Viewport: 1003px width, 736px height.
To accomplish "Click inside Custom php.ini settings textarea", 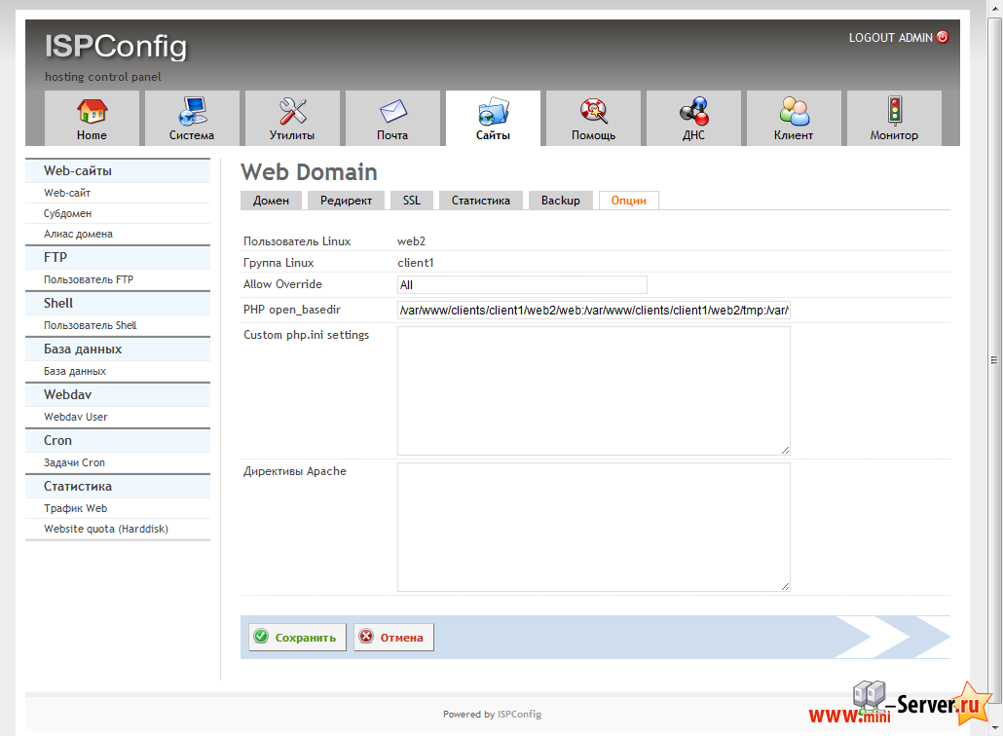I will 594,390.
